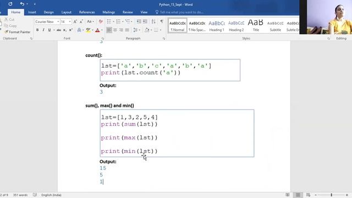Switch to the Mailings tab
This screenshot has width=352, height=198.
tap(109, 12)
